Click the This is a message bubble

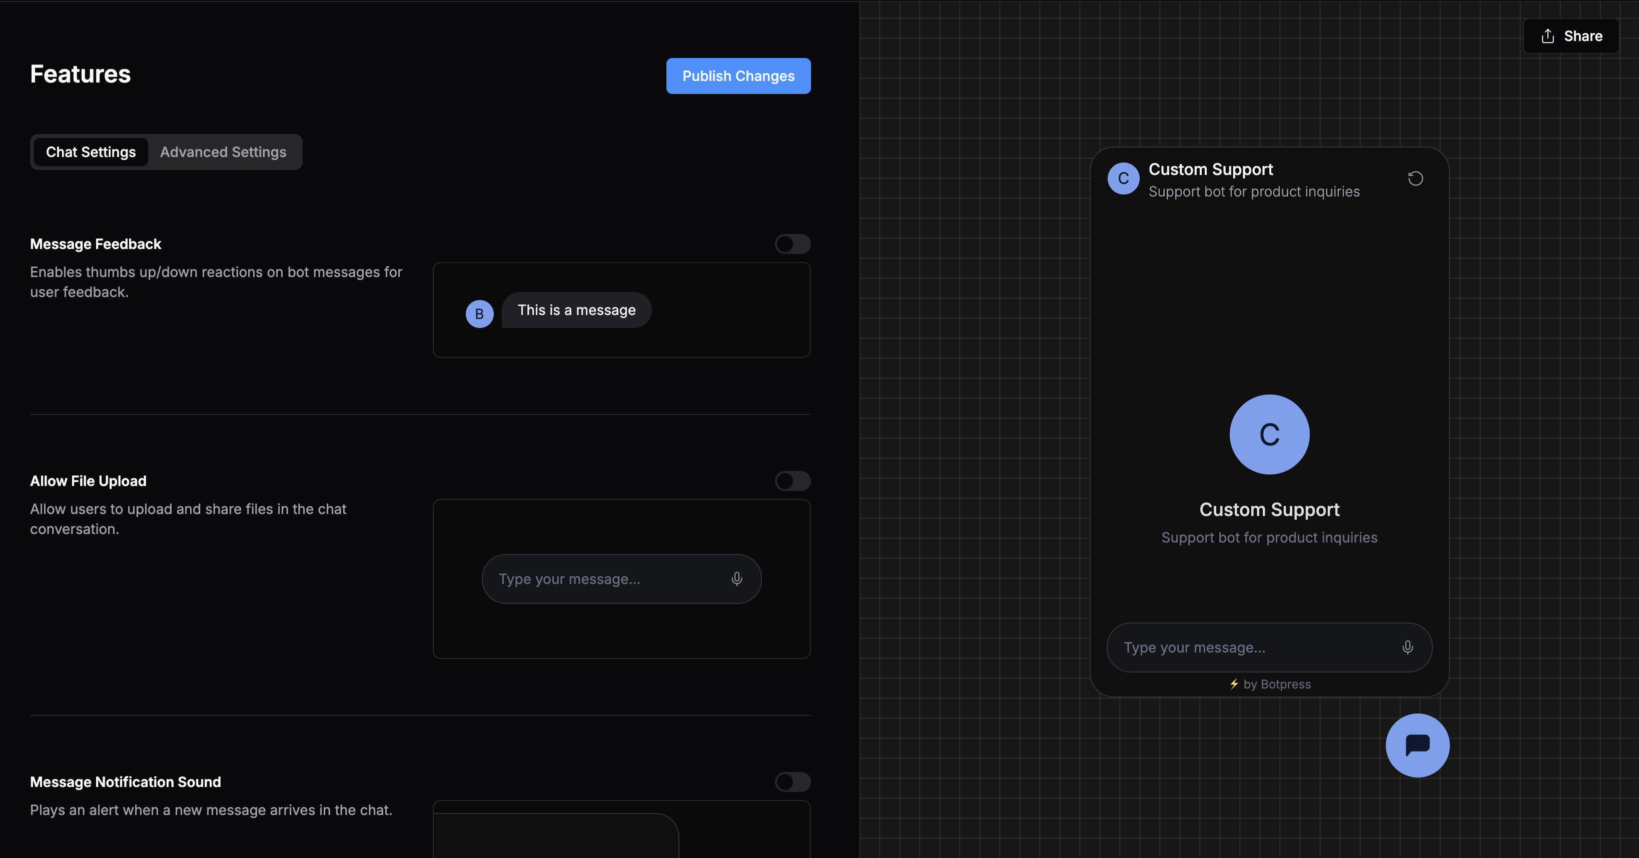tap(576, 310)
